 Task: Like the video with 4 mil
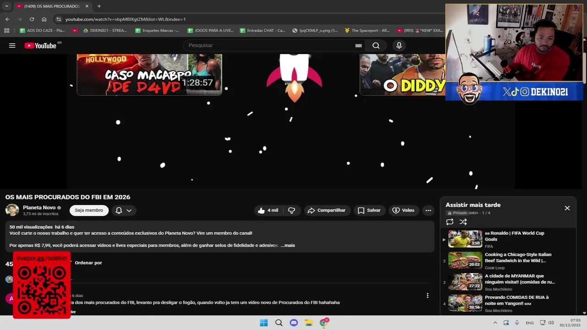[x=268, y=210]
